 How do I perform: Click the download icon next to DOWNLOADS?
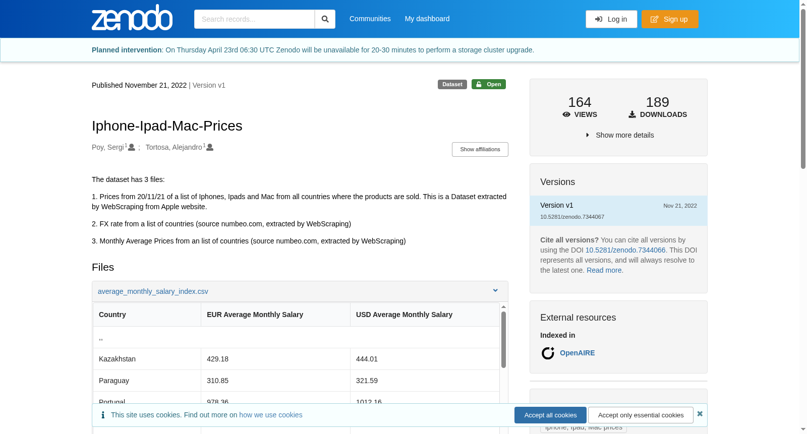632,114
